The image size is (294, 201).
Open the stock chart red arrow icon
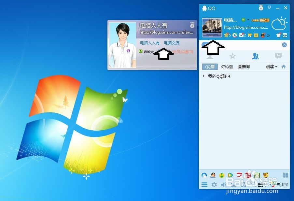click(x=239, y=175)
